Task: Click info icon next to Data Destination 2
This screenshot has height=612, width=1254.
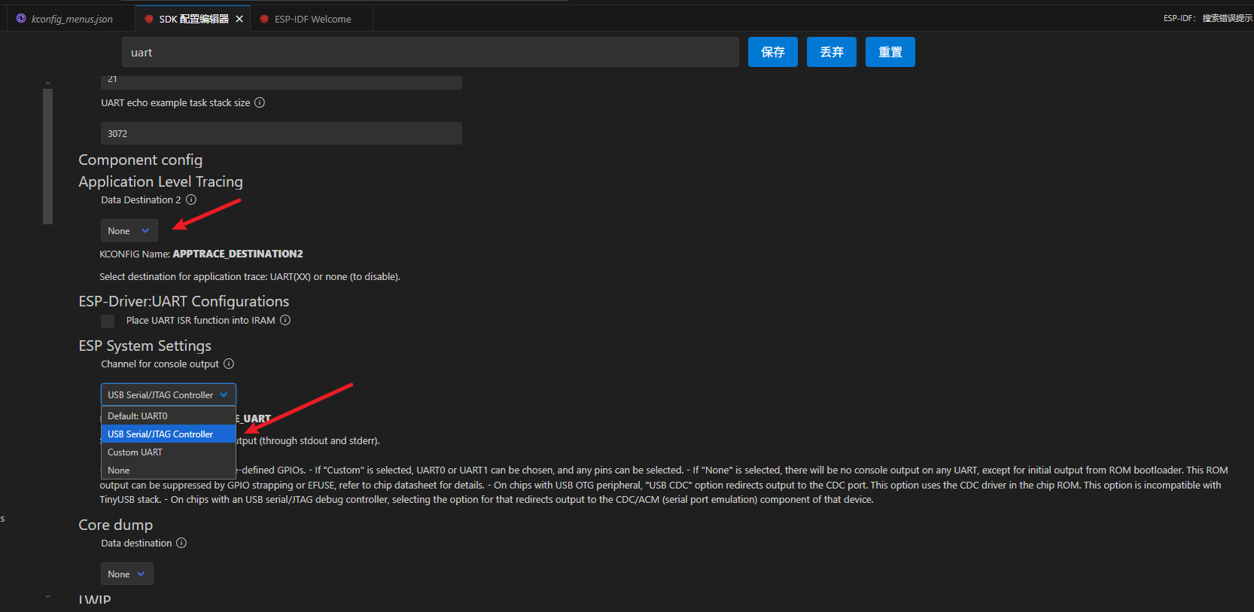Action: [191, 199]
